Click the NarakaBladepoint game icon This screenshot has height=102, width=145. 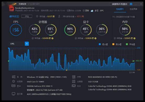[12, 9]
